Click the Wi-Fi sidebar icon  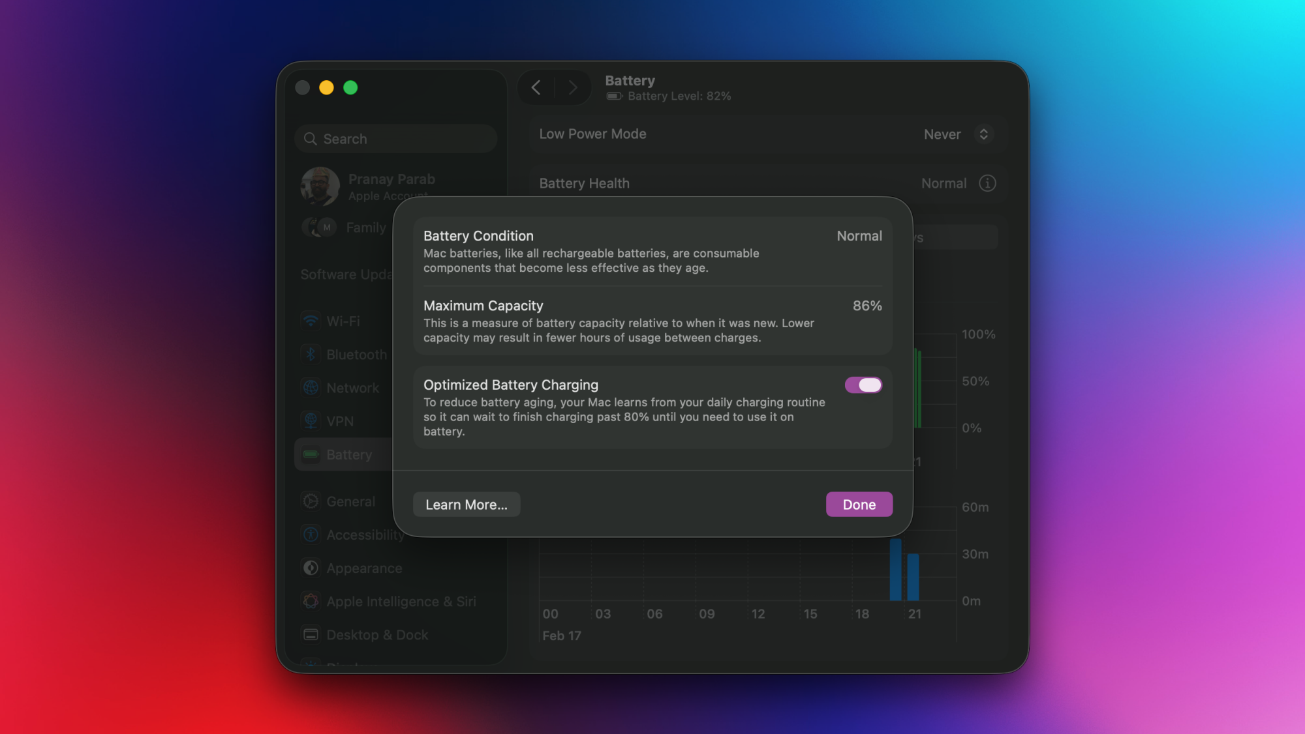tap(311, 321)
